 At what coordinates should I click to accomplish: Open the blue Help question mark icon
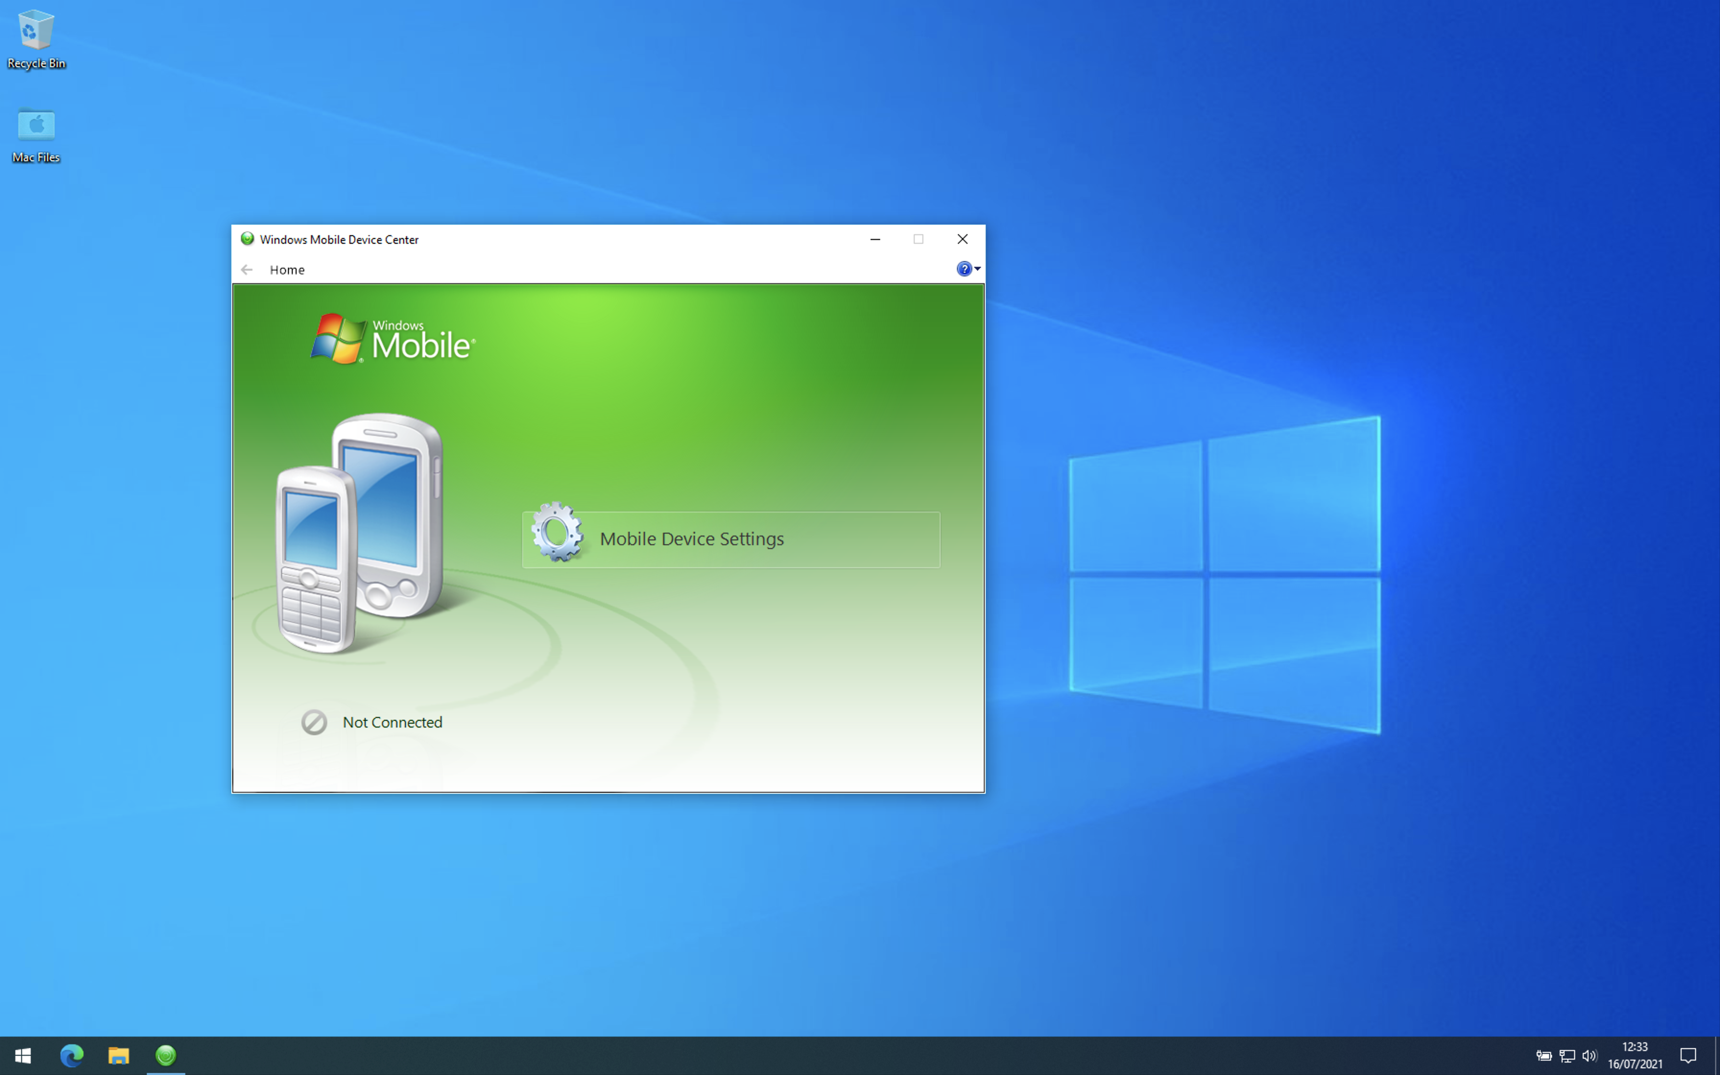point(964,269)
